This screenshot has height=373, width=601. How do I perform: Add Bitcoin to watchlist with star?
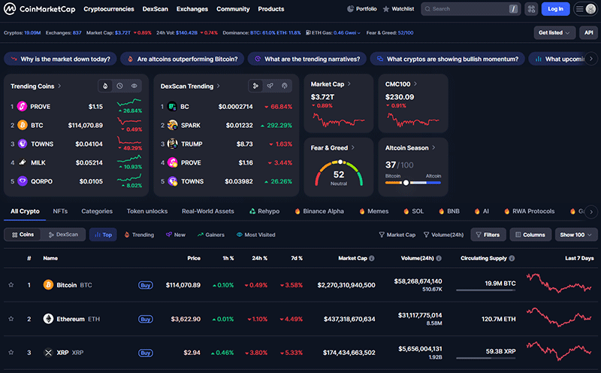pos(11,285)
